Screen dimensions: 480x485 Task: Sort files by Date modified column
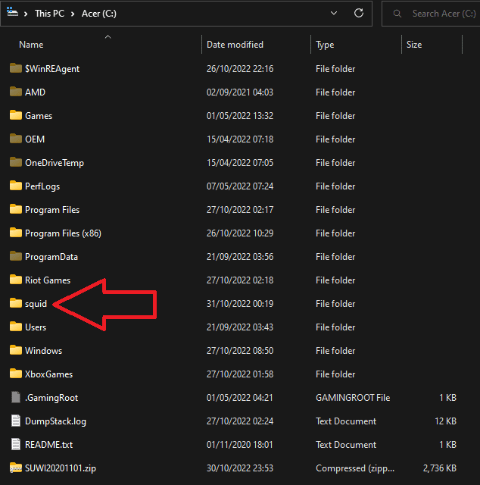point(235,45)
